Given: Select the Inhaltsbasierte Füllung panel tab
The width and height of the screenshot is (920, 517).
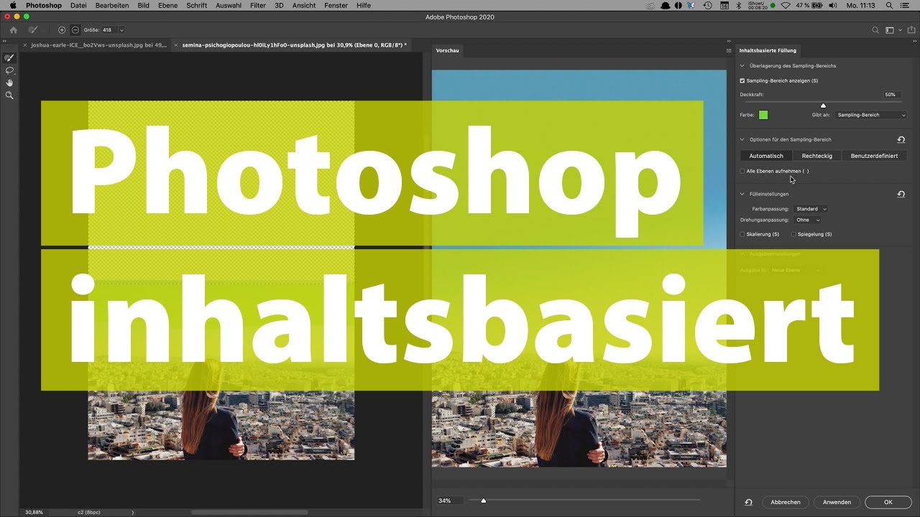Looking at the screenshot, I should pos(768,50).
